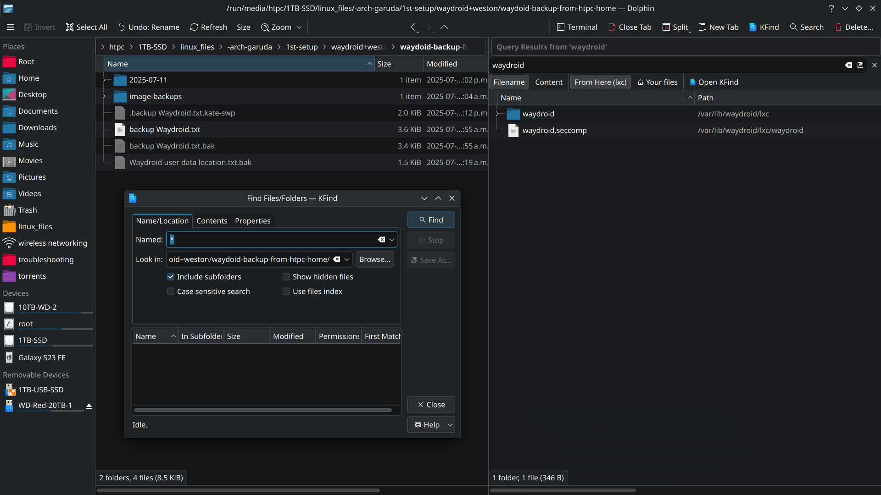Click the Browse... button
This screenshot has width=881, height=495.
tap(374, 259)
